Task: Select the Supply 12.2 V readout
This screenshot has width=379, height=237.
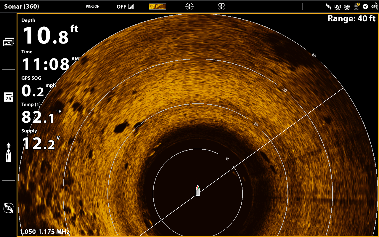Action: (41, 139)
